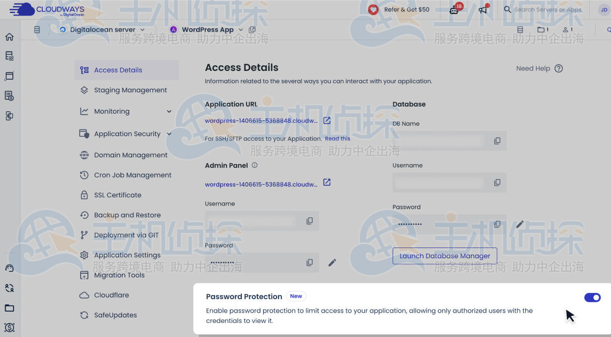Copy the DB Name value
Screen dimensions: 611x337
point(497,141)
